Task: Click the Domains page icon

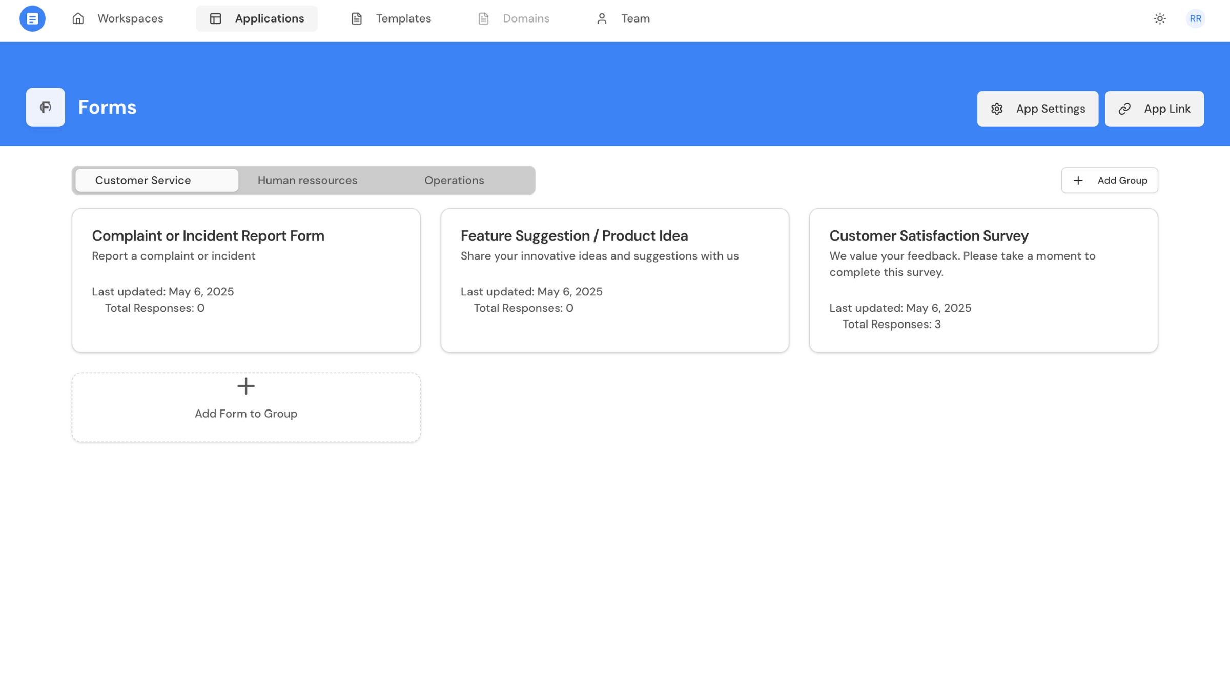Action: click(x=483, y=18)
